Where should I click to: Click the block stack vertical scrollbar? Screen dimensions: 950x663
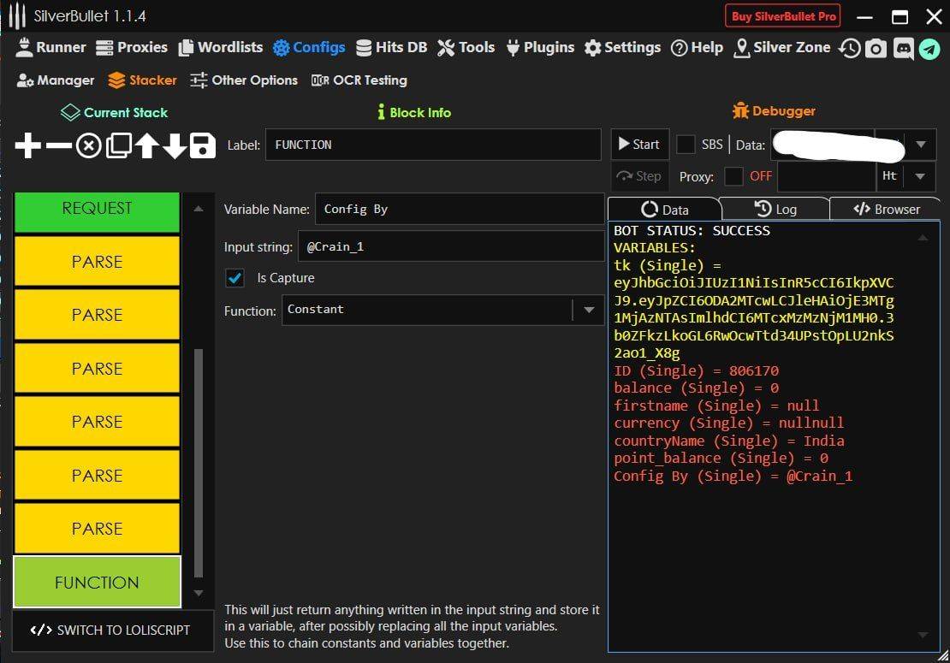pyautogui.click(x=199, y=462)
